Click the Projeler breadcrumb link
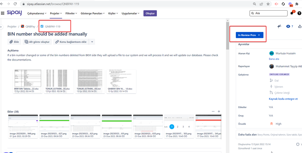Image resolution: width=302 pixels, height=153 pixels. pyautogui.click(x=12, y=27)
